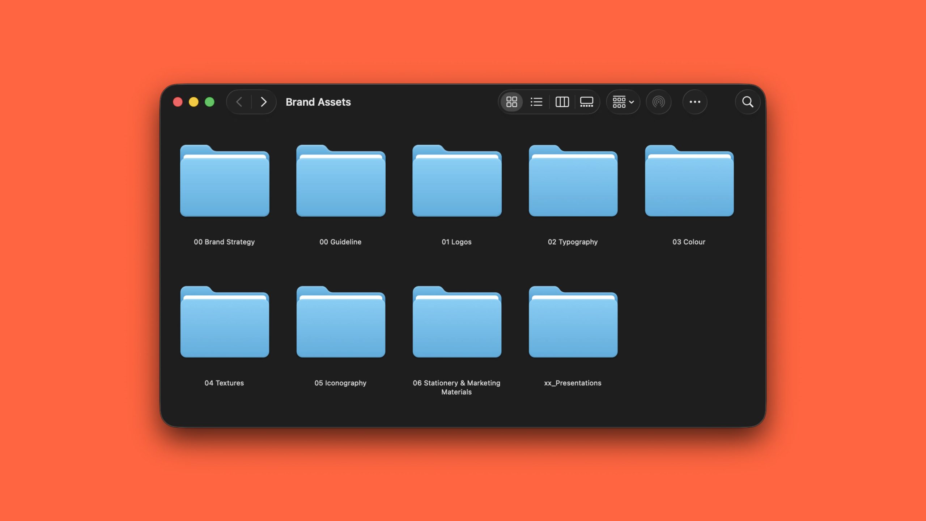Select the 04 Textures folder

225,323
